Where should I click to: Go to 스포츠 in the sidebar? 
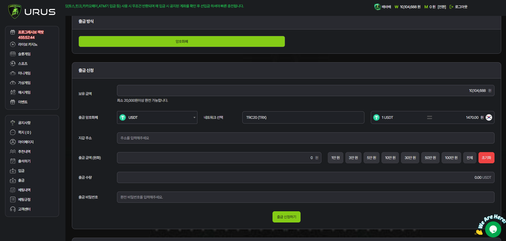click(22, 63)
